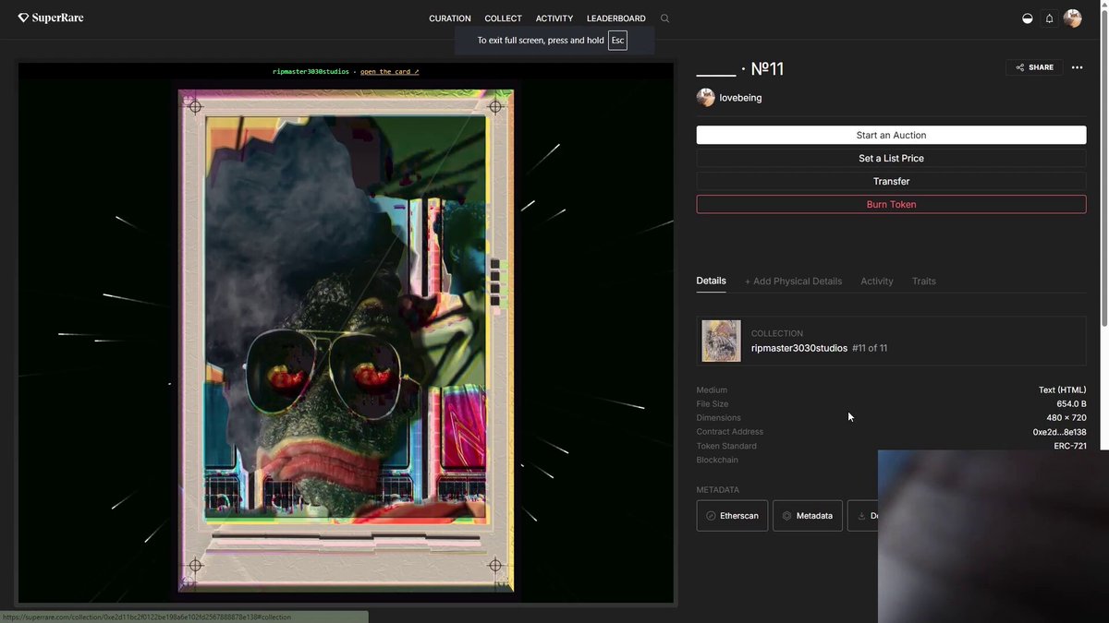Open the three-dot more options menu
1109x623 pixels.
(1077, 67)
